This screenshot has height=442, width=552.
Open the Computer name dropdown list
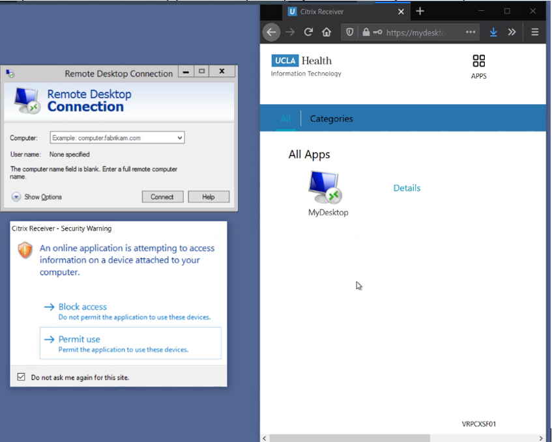[x=180, y=138]
